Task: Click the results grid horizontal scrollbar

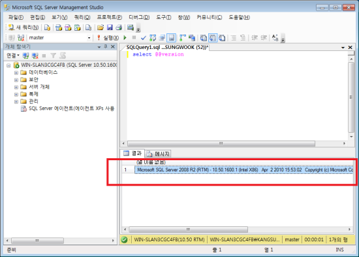Action: click(188, 230)
